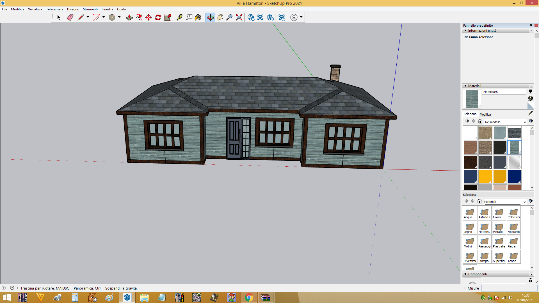Select the Scale tool
Viewport: 539px width, 303px height.
tap(168, 17)
